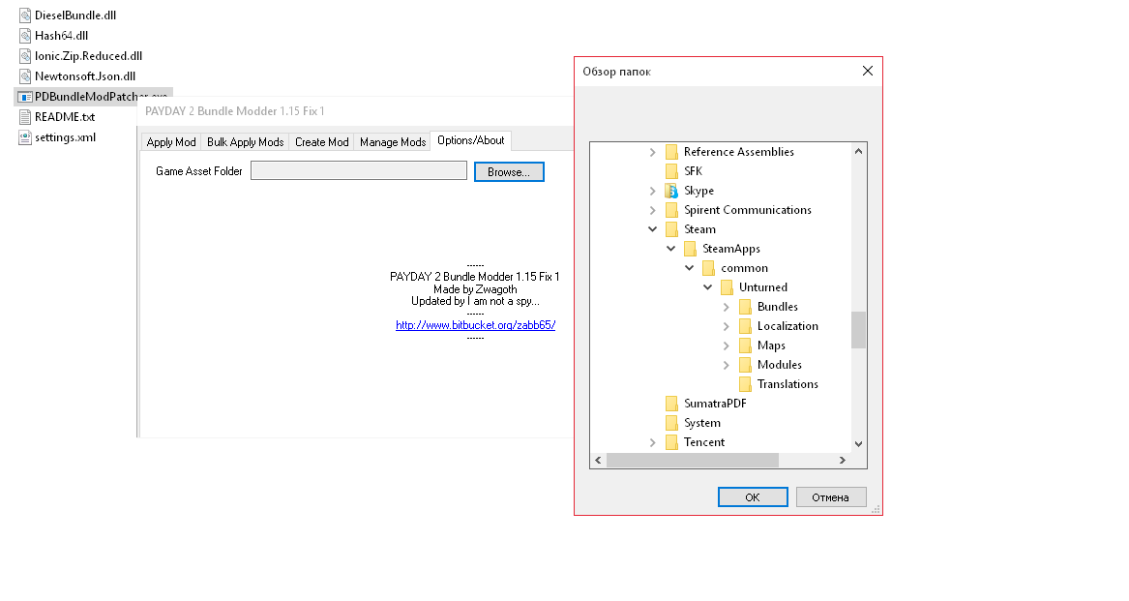Click the SumatraPDF folder icon
This screenshot has width=1129, height=601.
coord(671,404)
